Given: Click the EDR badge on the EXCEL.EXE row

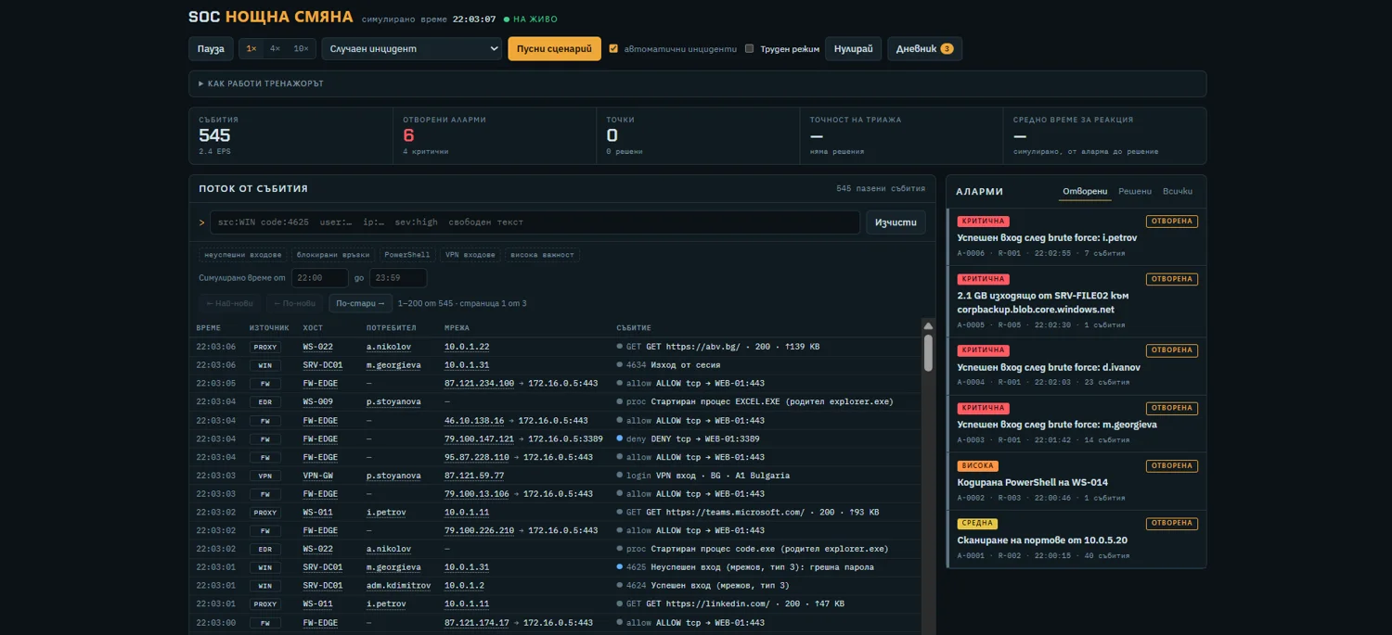Looking at the screenshot, I should coord(265,402).
